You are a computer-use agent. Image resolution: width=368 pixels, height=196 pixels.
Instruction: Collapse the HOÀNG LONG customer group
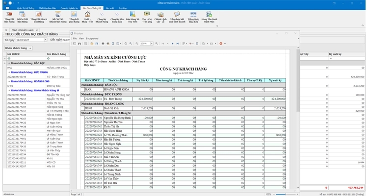pos(8,81)
